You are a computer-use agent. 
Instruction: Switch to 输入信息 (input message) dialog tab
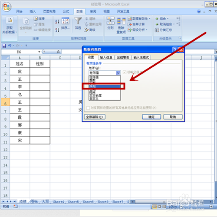point(106,58)
